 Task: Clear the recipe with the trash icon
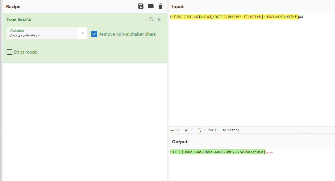coord(160,6)
